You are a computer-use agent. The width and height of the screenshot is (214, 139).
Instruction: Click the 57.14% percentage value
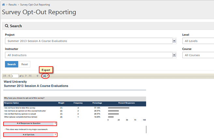tap(97, 108)
